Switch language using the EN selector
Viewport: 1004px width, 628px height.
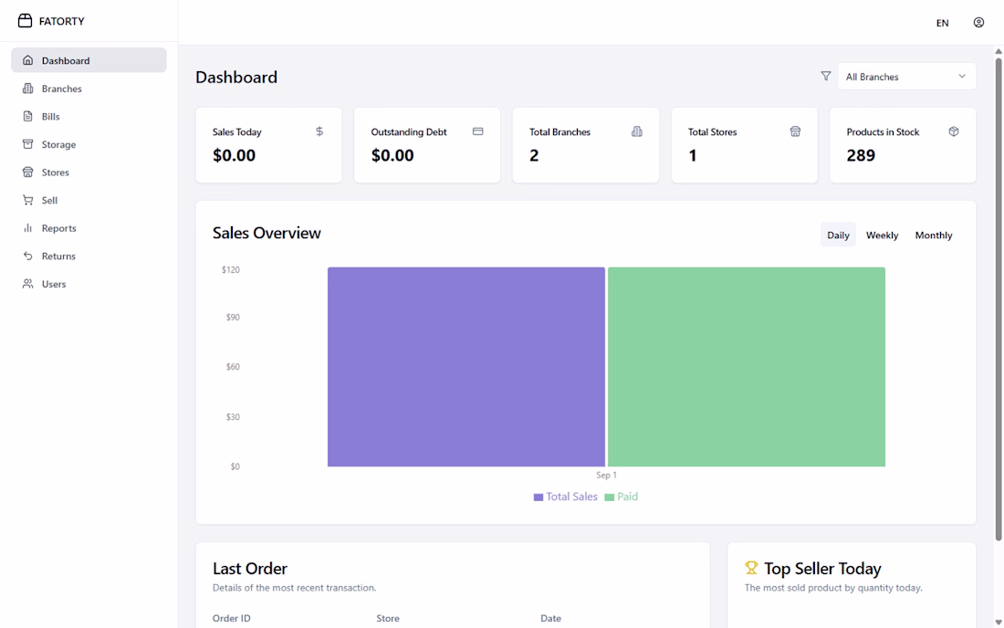click(x=942, y=23)
